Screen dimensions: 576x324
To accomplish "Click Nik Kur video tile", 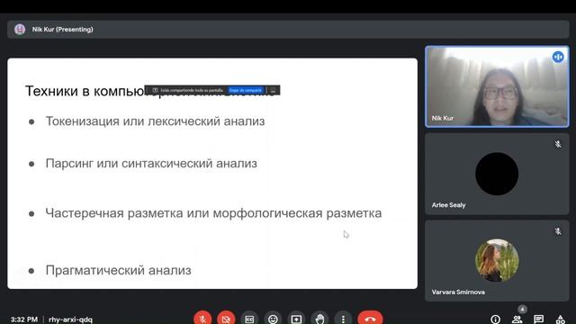I will tap(497, 86).
